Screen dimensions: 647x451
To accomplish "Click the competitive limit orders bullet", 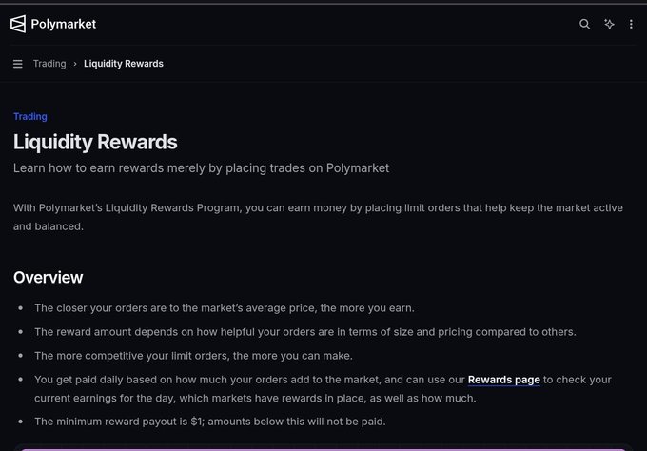I will tap(193, 356).
